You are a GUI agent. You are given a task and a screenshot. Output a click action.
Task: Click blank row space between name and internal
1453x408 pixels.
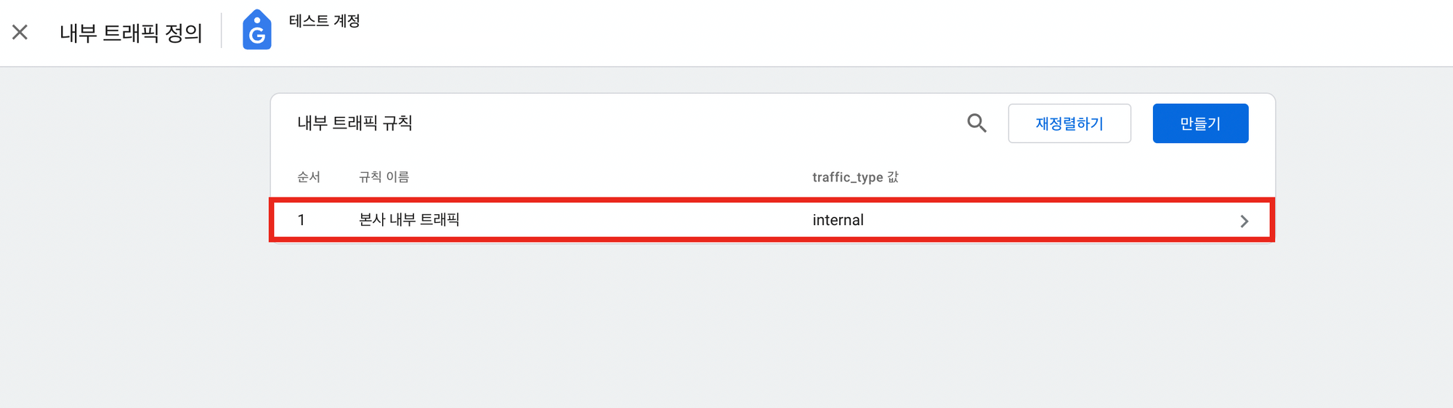pyautogui.click(x=632, y=220)
